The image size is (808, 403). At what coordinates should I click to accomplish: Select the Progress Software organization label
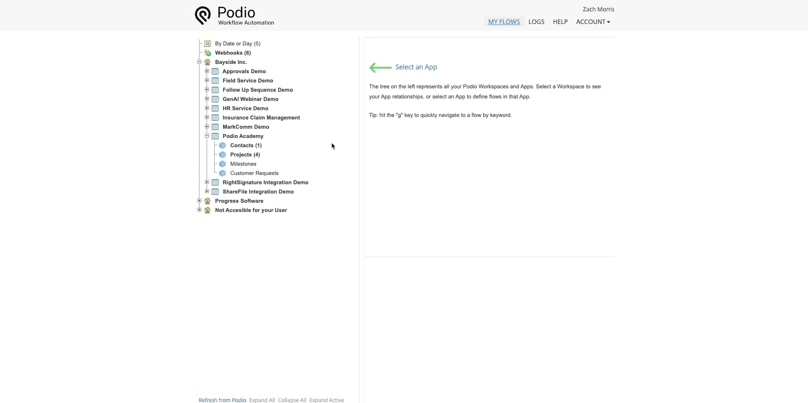pyautogui.click(x=239, y=201)
